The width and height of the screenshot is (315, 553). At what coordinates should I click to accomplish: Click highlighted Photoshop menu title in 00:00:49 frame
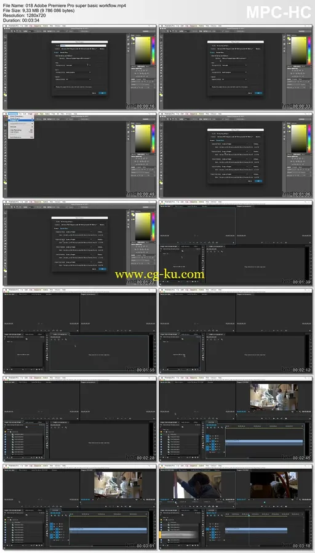pos(13,114)
